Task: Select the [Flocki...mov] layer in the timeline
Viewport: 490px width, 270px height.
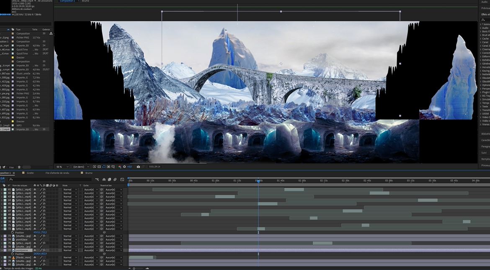Action: 23,257
